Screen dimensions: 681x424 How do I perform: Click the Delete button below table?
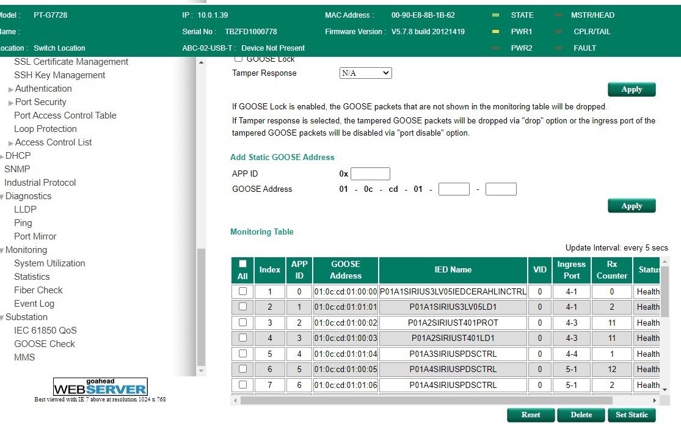[x=581, y=415]
